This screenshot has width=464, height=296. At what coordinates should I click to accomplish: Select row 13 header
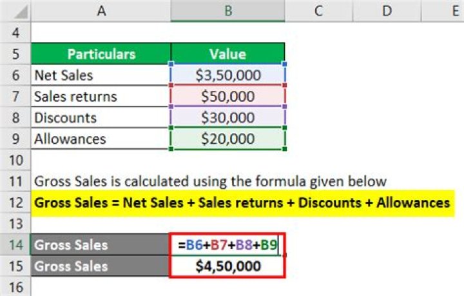[15, 222]
